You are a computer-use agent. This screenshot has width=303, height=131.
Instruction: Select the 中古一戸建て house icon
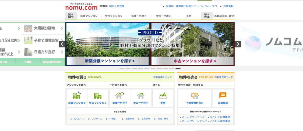pos(141,95)
